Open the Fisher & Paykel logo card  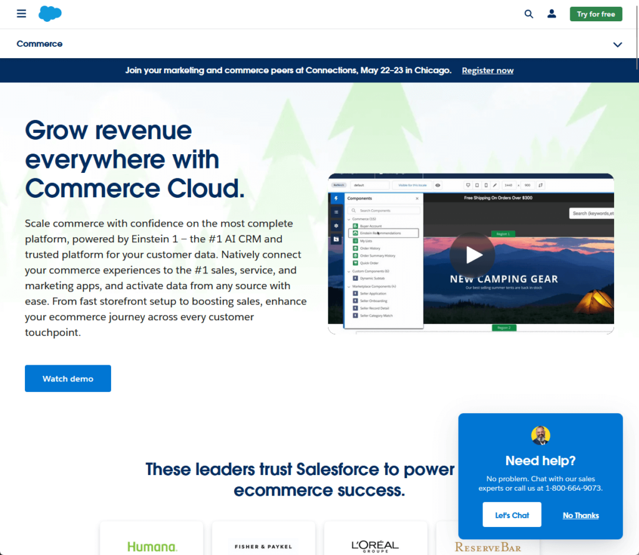point(263,538)
